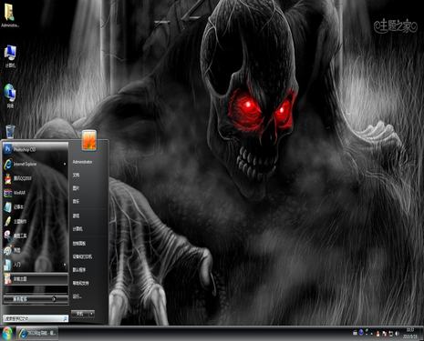424x341 pixels.
Task: Open Control Panel from Start menu
Action: point(79,244)
